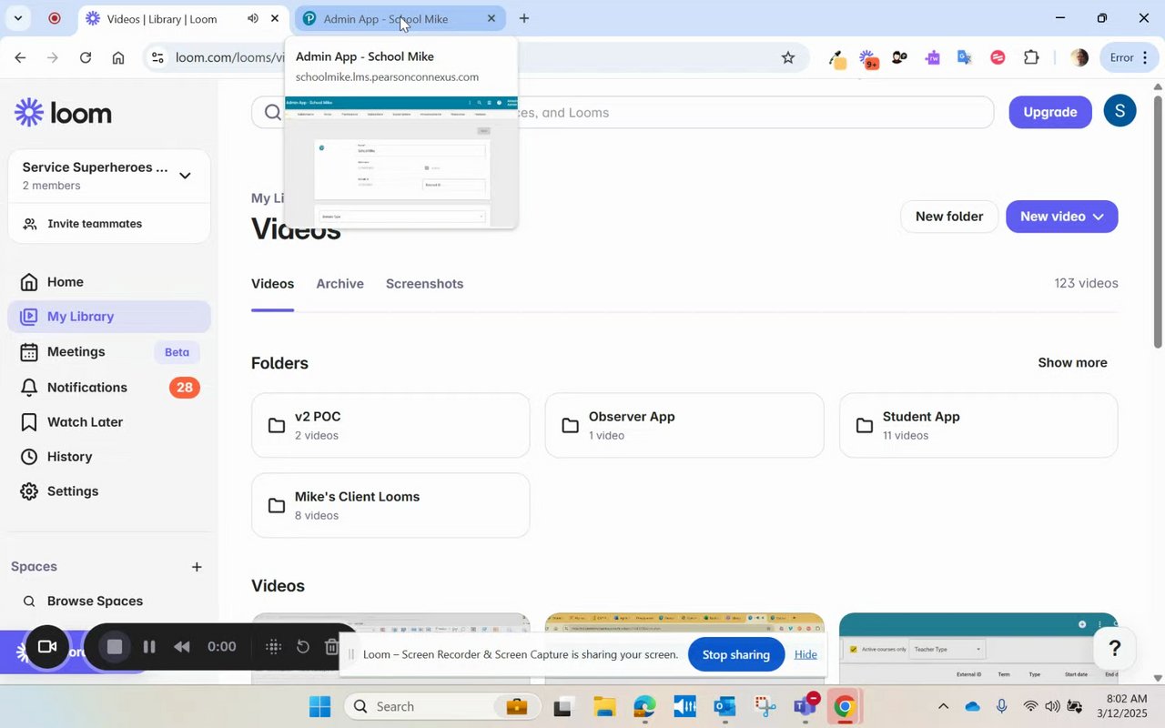1165x728 pixels.
Task: Click the recorder camera bubble icon
Action: (47, 647)
